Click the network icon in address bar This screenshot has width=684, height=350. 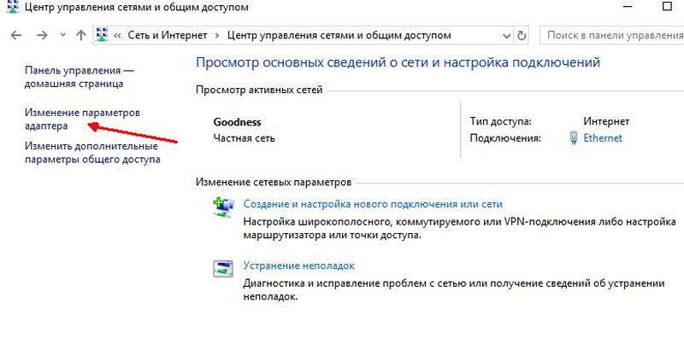coord(102,35)
